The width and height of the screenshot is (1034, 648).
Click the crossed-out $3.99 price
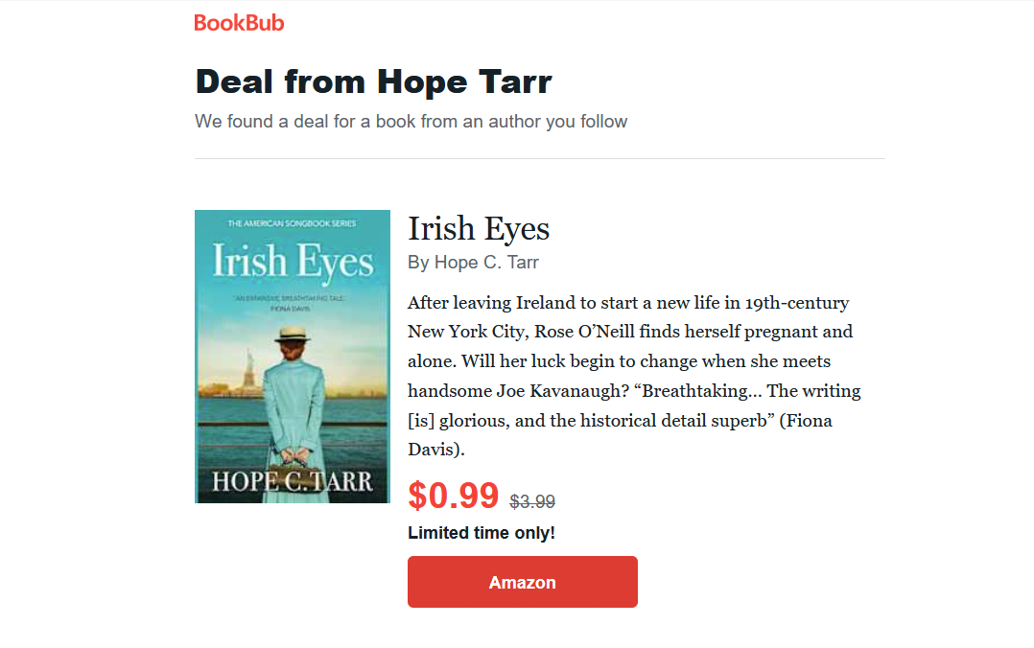(532, 501)
